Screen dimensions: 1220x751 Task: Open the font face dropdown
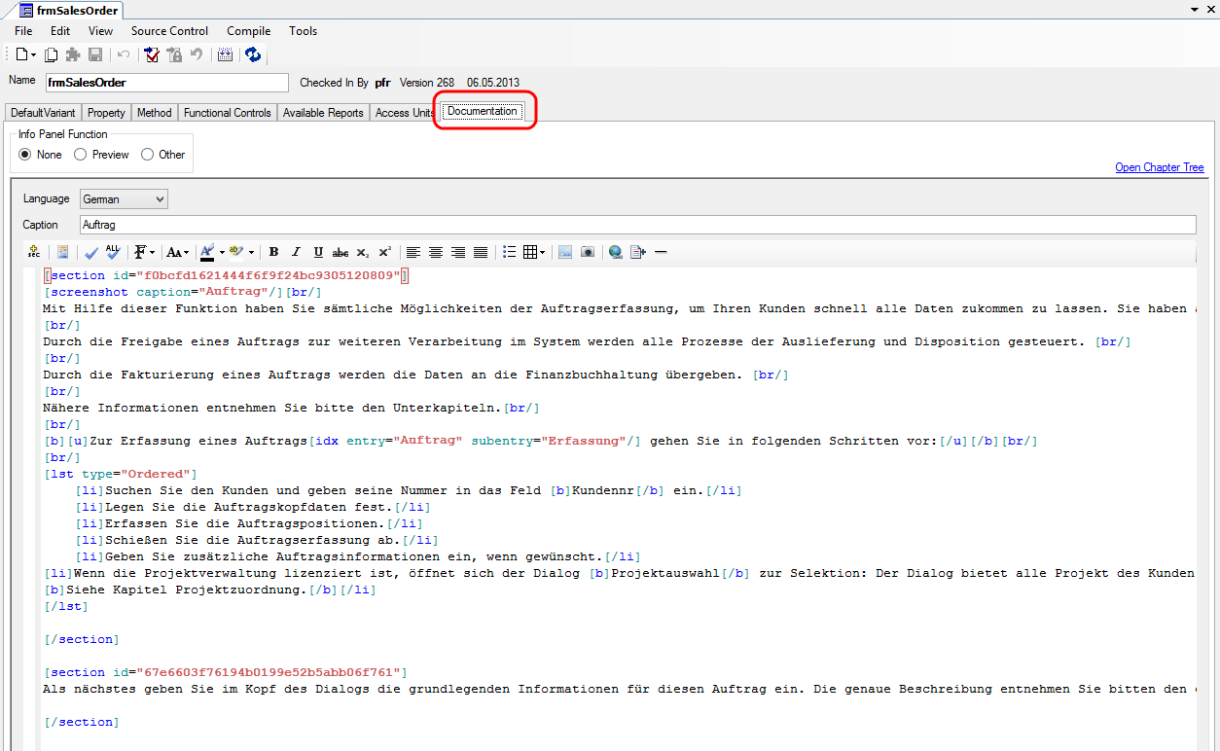point(144,252)
